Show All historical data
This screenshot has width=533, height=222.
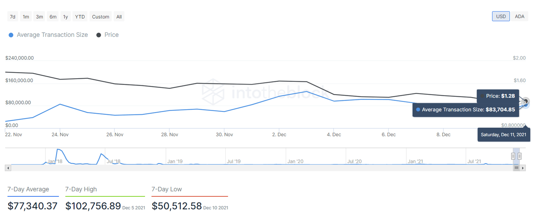119,17
